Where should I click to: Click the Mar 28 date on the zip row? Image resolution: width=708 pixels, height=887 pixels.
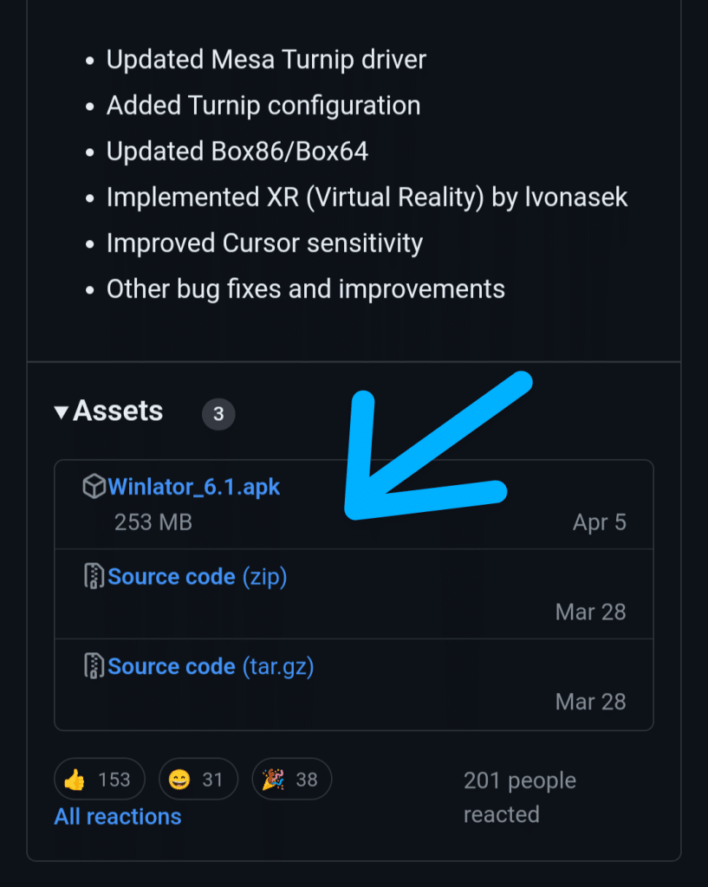(590, 612)
